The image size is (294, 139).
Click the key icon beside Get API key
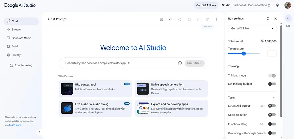click(198, 5)
